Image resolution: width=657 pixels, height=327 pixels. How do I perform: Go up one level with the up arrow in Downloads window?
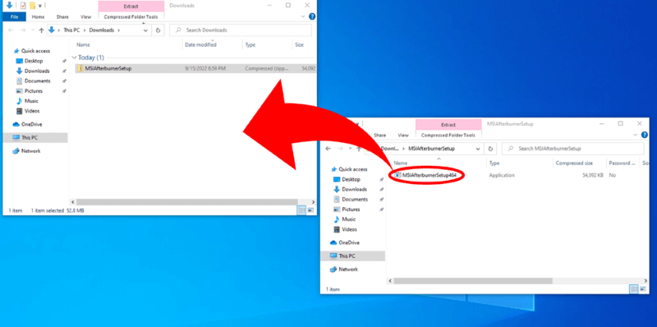point(41,30)
